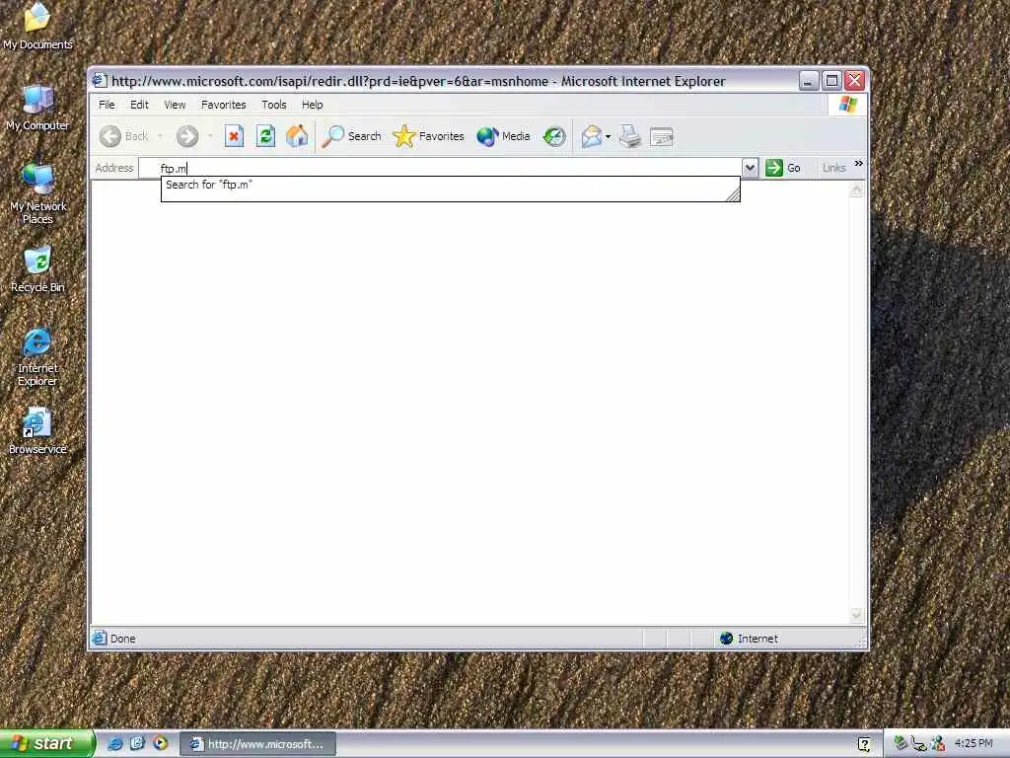
Task: Click the tray icon next to clock
Action: click(938, 743)
